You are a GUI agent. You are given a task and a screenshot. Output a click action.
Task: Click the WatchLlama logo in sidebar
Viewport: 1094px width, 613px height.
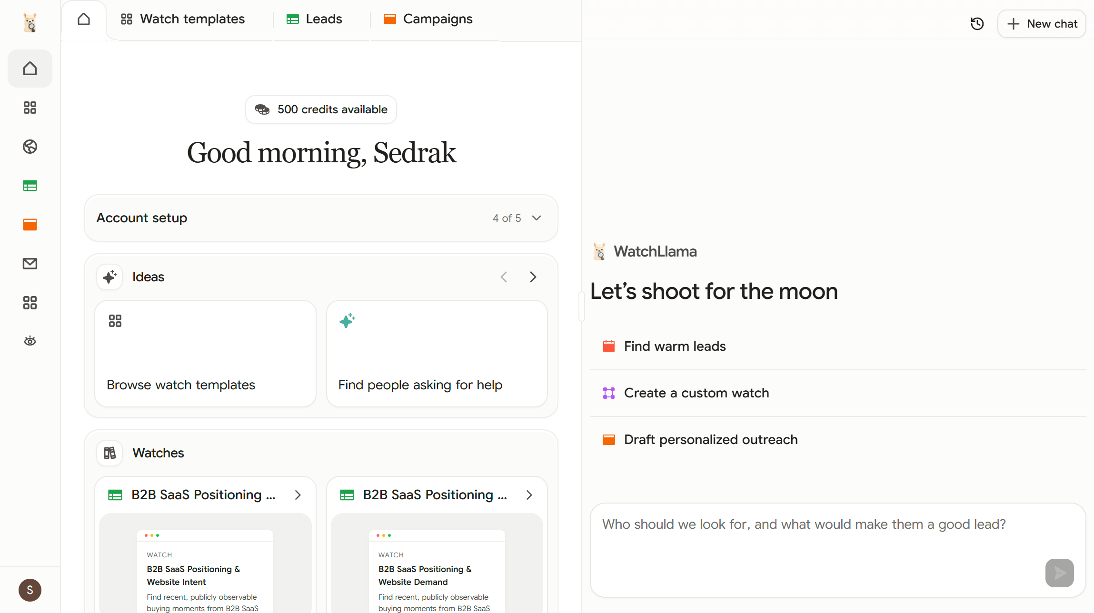(x=30, y=22)
